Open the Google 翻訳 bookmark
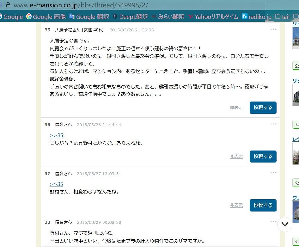The height and width of the screenshot is (247, 299). 89,17
